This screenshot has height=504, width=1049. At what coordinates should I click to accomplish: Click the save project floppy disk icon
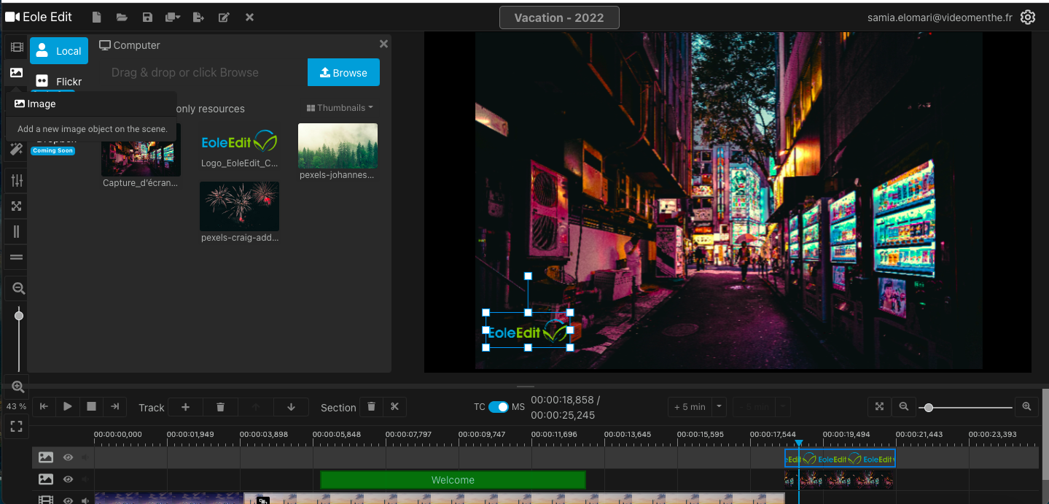(147, 18)
